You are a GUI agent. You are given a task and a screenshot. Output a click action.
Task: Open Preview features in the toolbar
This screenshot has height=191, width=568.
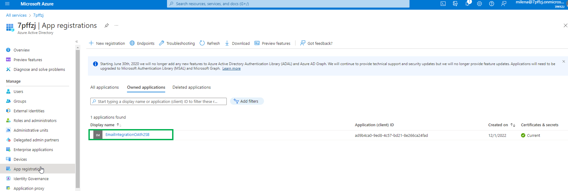pyautogui.click(x=272, y=43)
